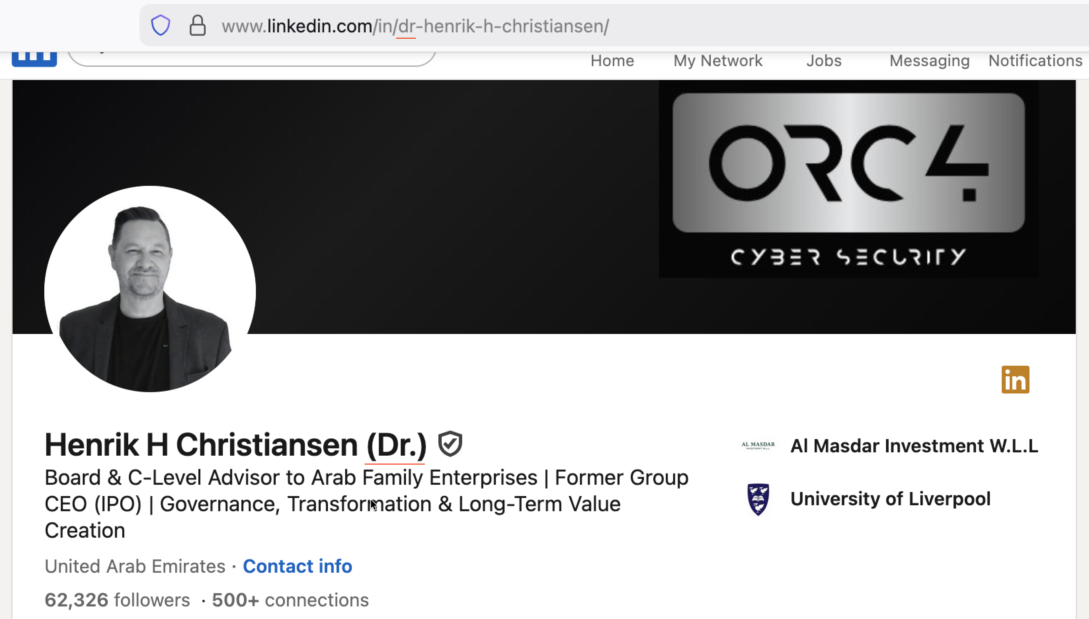This screenshot has height=619, width=1089.
Task: Click the gold LinkedIn premium badge
Action: coord(1015,380)
